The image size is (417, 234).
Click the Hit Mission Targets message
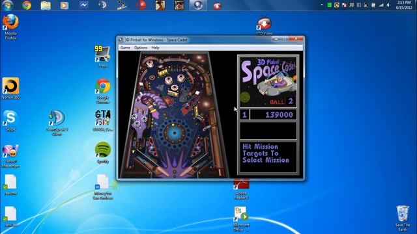click(x=266, y=153)
